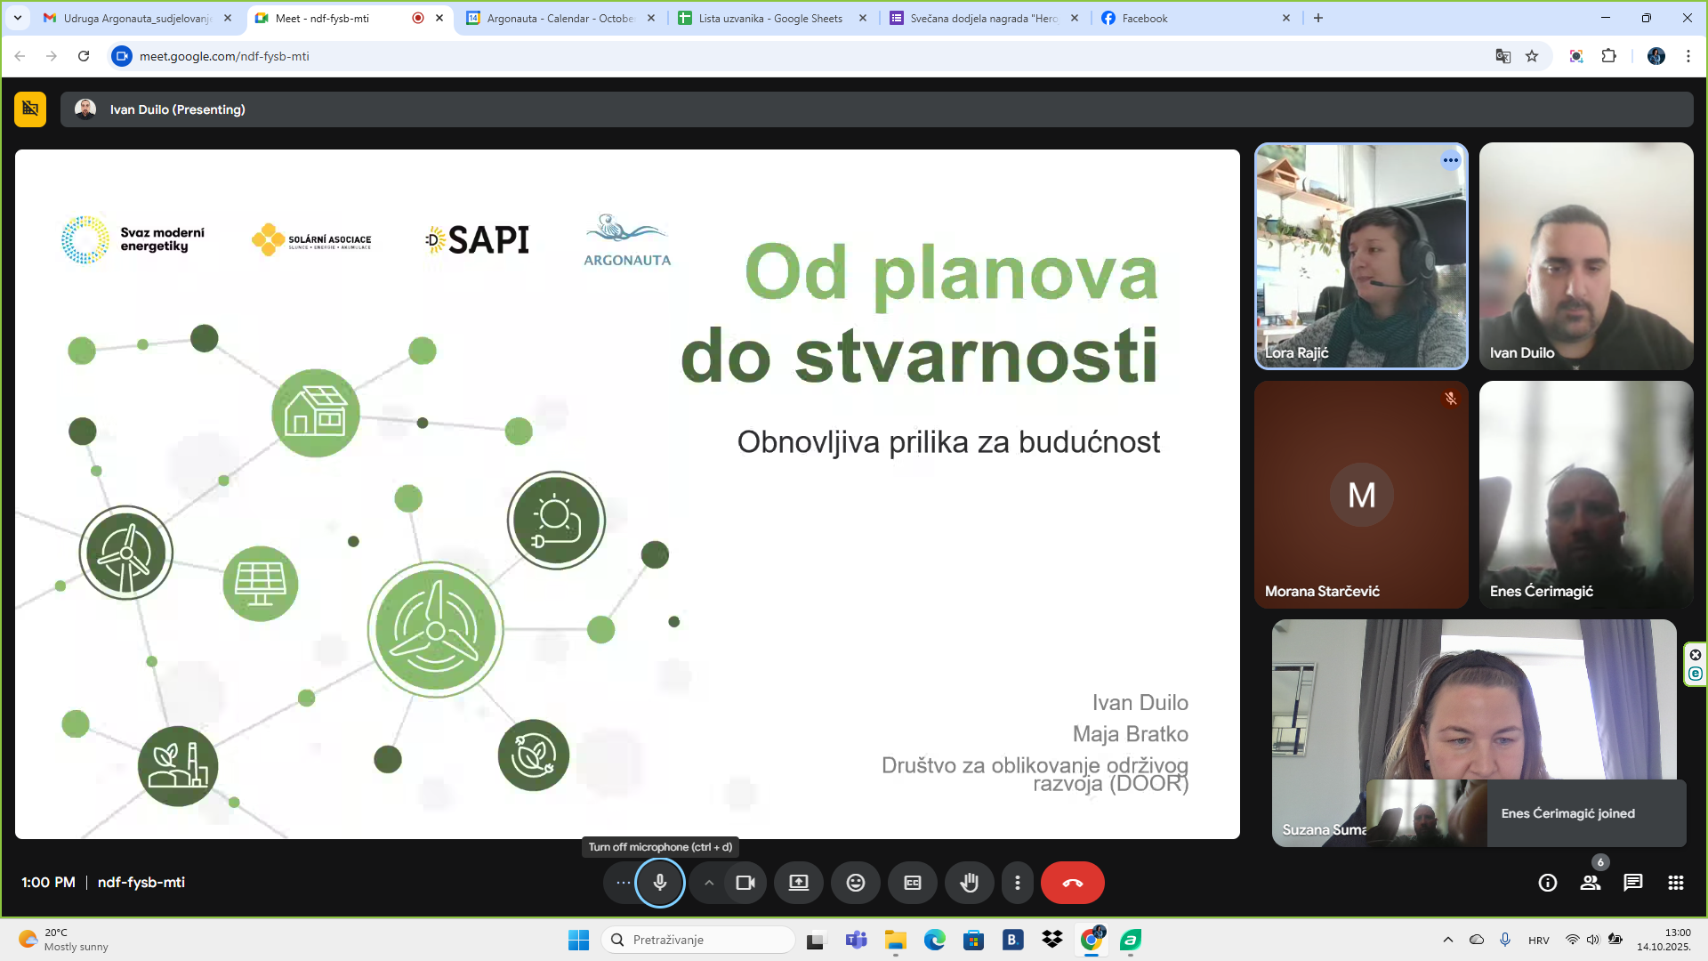Open Microsoft Teams from taskbar
This screenshot has height=961, width=1708.
856,940
